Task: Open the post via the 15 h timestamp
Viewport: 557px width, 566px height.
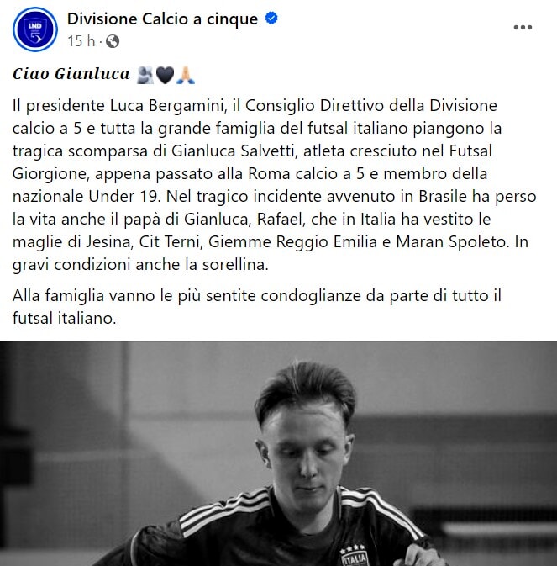Action: pyautogui.click(x=81, y=41)
